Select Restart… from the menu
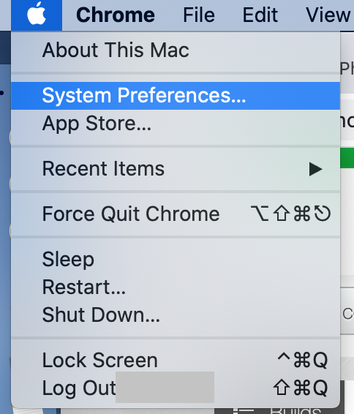Image resolution: width=354 pixels, height=414 pixels. coord(176,287)
